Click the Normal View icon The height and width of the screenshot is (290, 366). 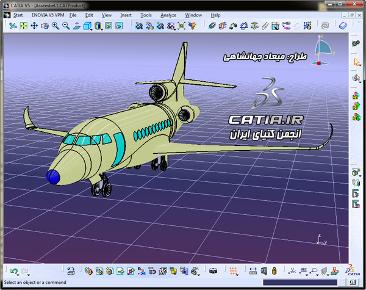[77, 26]
